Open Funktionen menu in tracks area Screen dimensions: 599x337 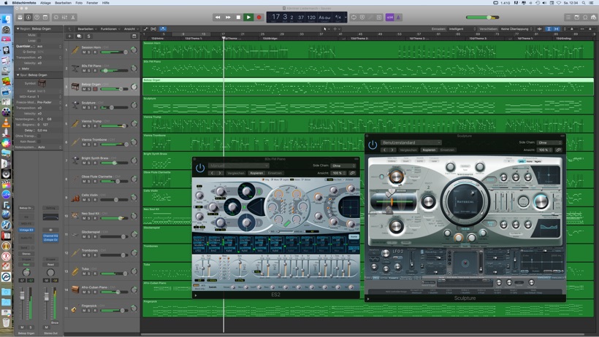tap(110, 28)
